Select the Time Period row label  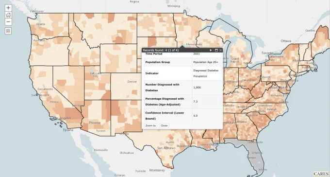tap(154, 54)
